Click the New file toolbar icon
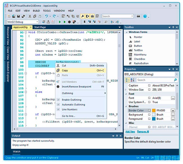Screen dimensions: 183x164 (x=9, y=16)
